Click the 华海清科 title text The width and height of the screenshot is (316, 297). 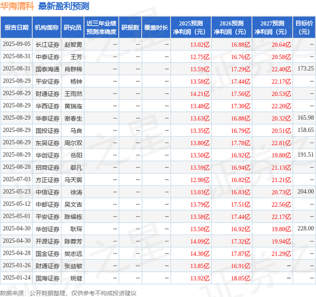pos(17,6)
